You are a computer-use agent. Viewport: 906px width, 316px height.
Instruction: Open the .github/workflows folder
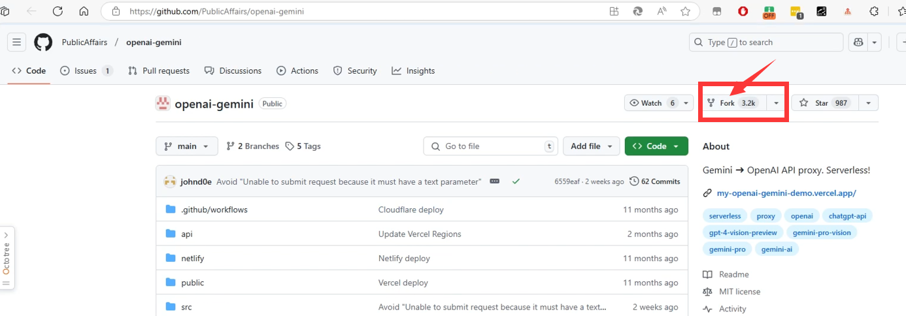[x=214, y=210]
